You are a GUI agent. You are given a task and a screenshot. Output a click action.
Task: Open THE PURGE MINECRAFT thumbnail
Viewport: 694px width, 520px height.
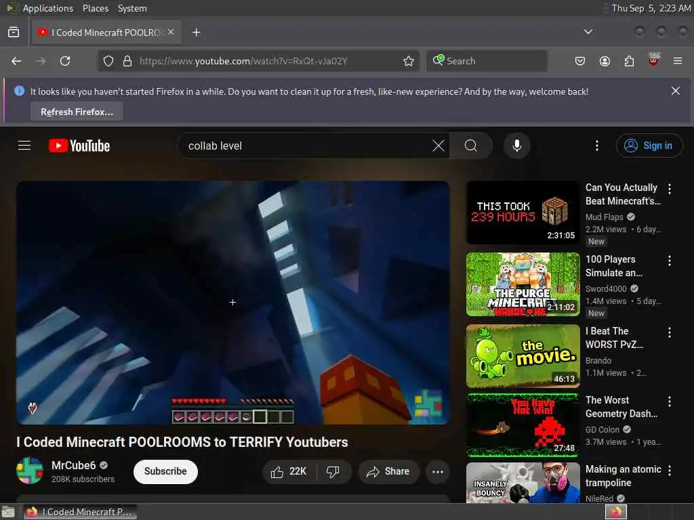(x=523, y=284)
